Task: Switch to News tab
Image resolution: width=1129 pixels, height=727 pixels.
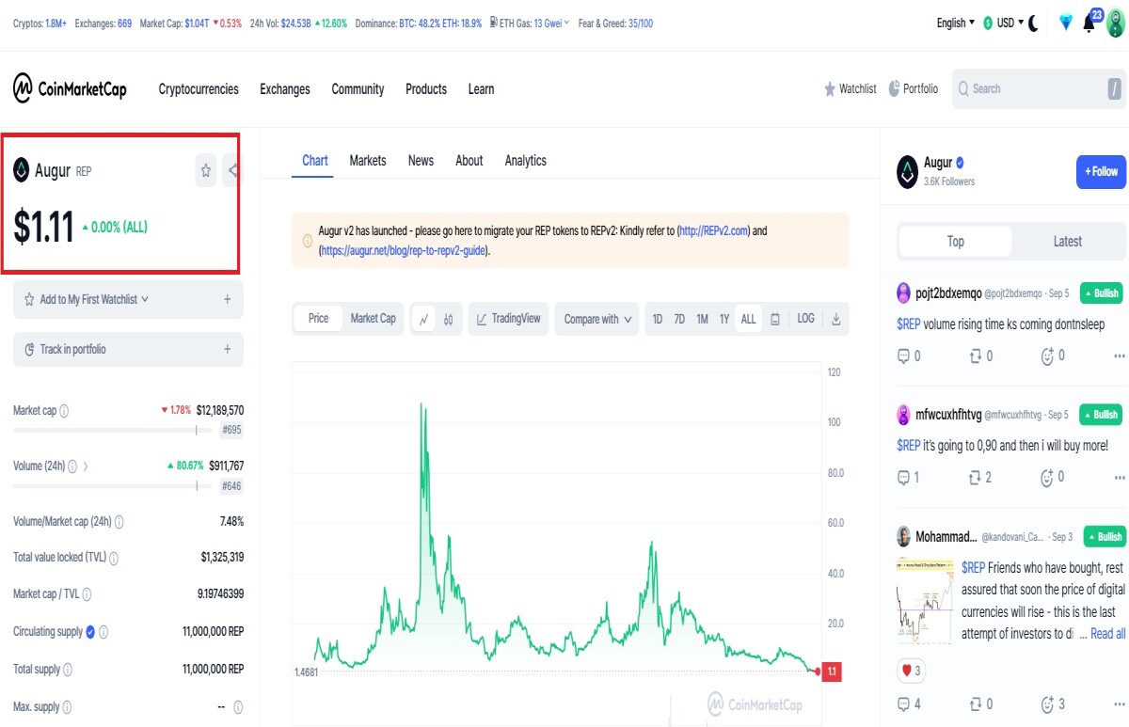Action: coord(421,161)
